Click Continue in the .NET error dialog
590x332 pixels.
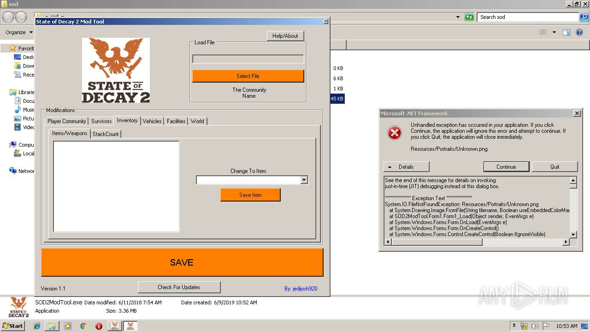pos(506,167)
